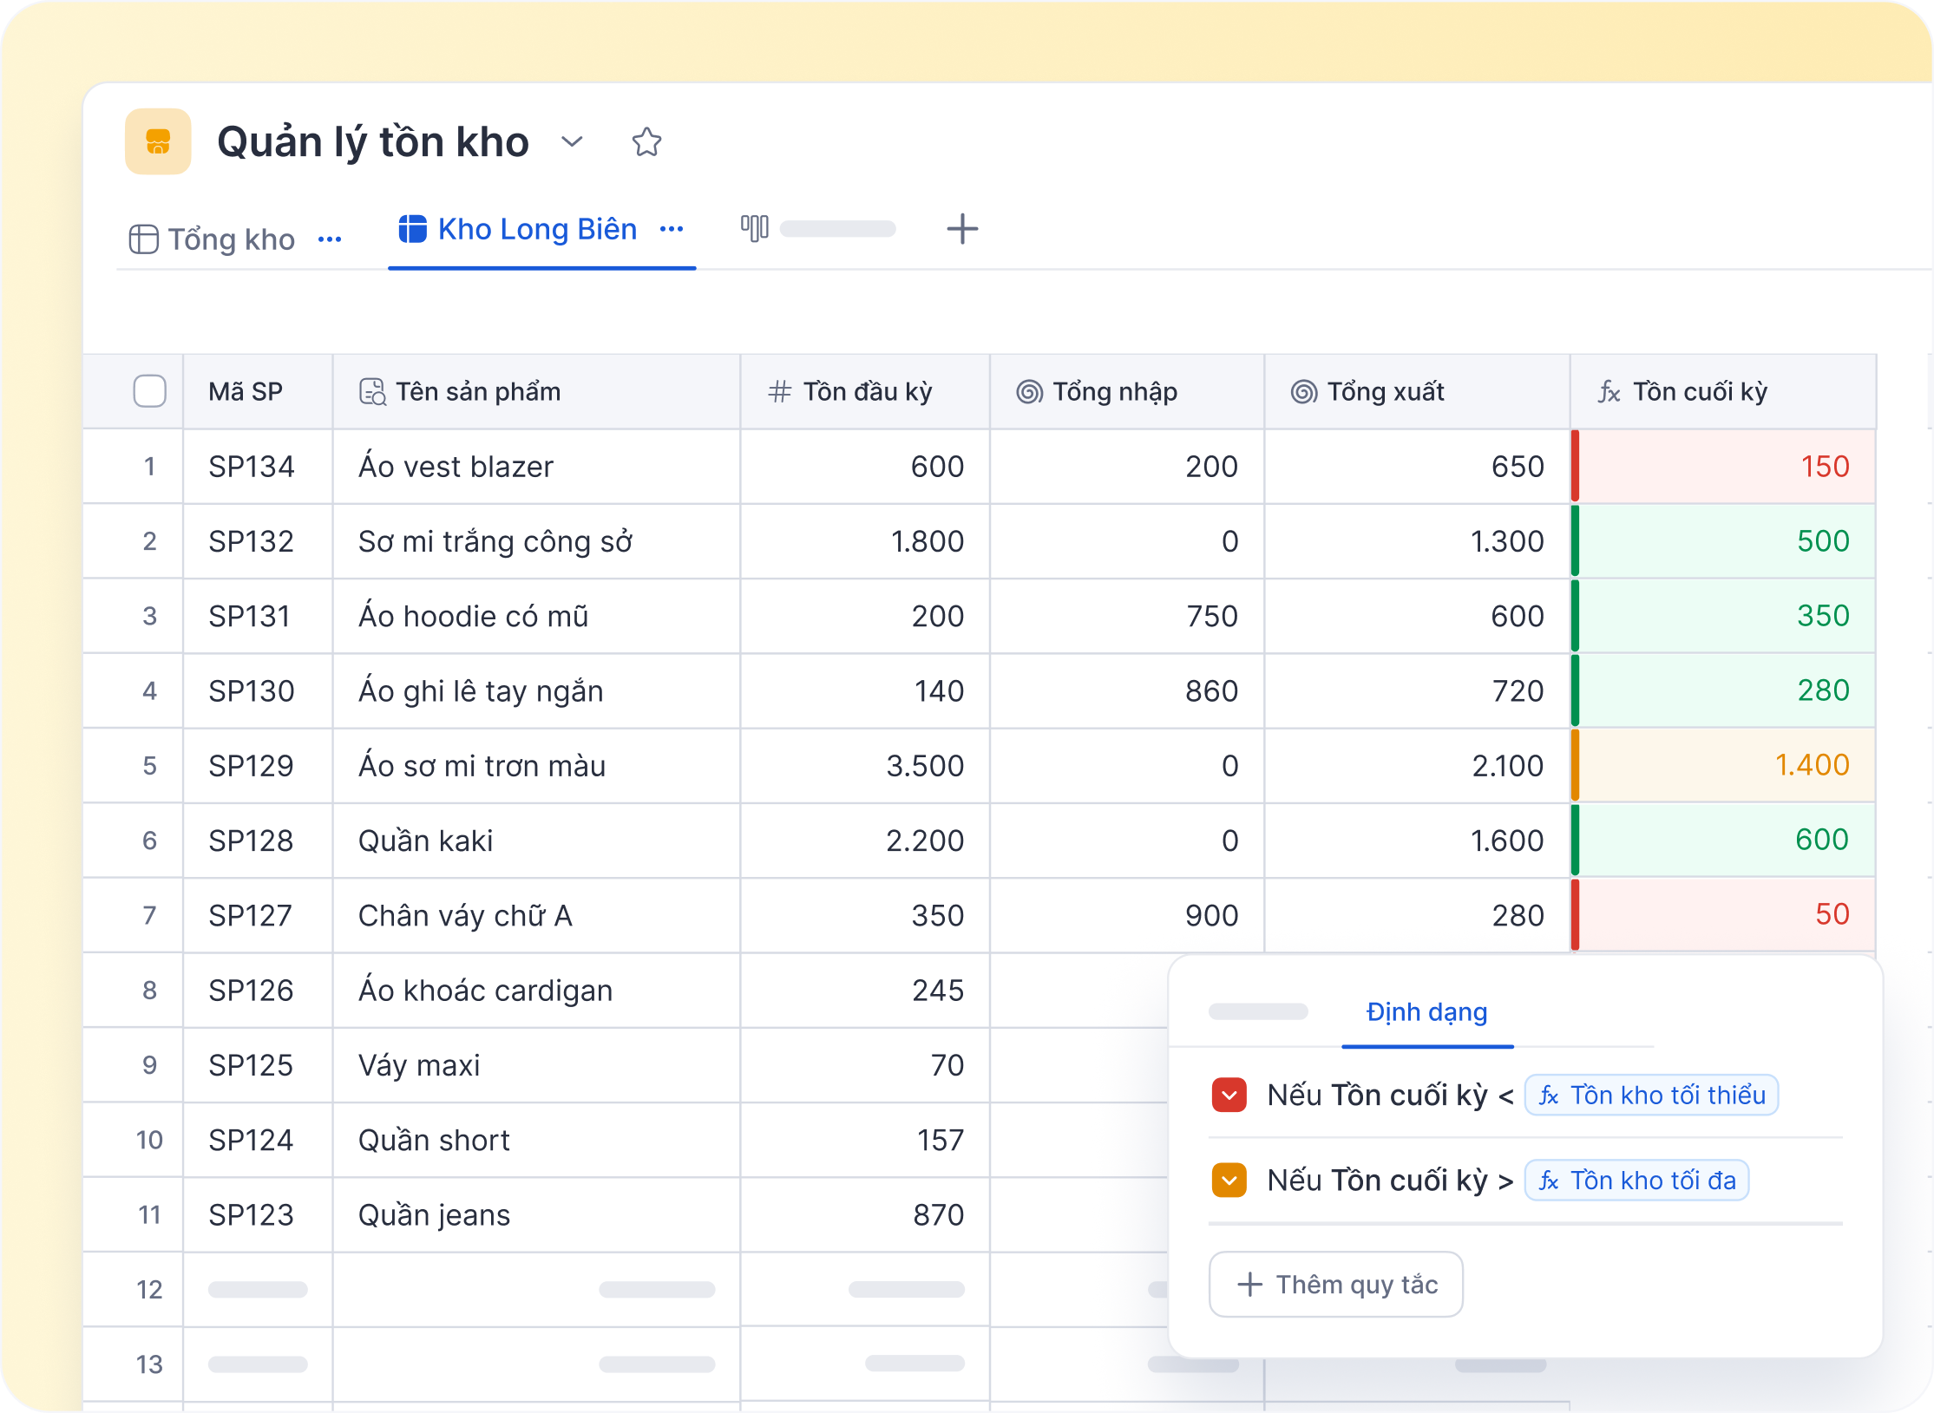
Task: Star Quản lý tồn kho as favorite
Action: [x=646, y=142]
